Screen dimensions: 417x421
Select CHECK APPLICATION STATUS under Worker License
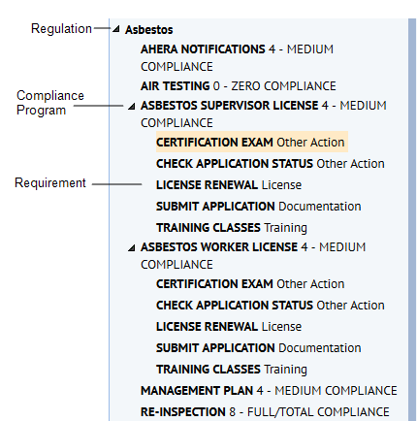pos(271,306)
